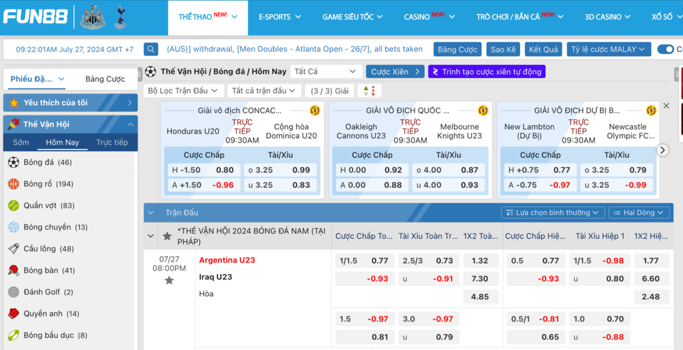Toggle the switch beside Tỷ lệ cược MALAY
Screen dimensions: 683x350
tap(665, 50)
